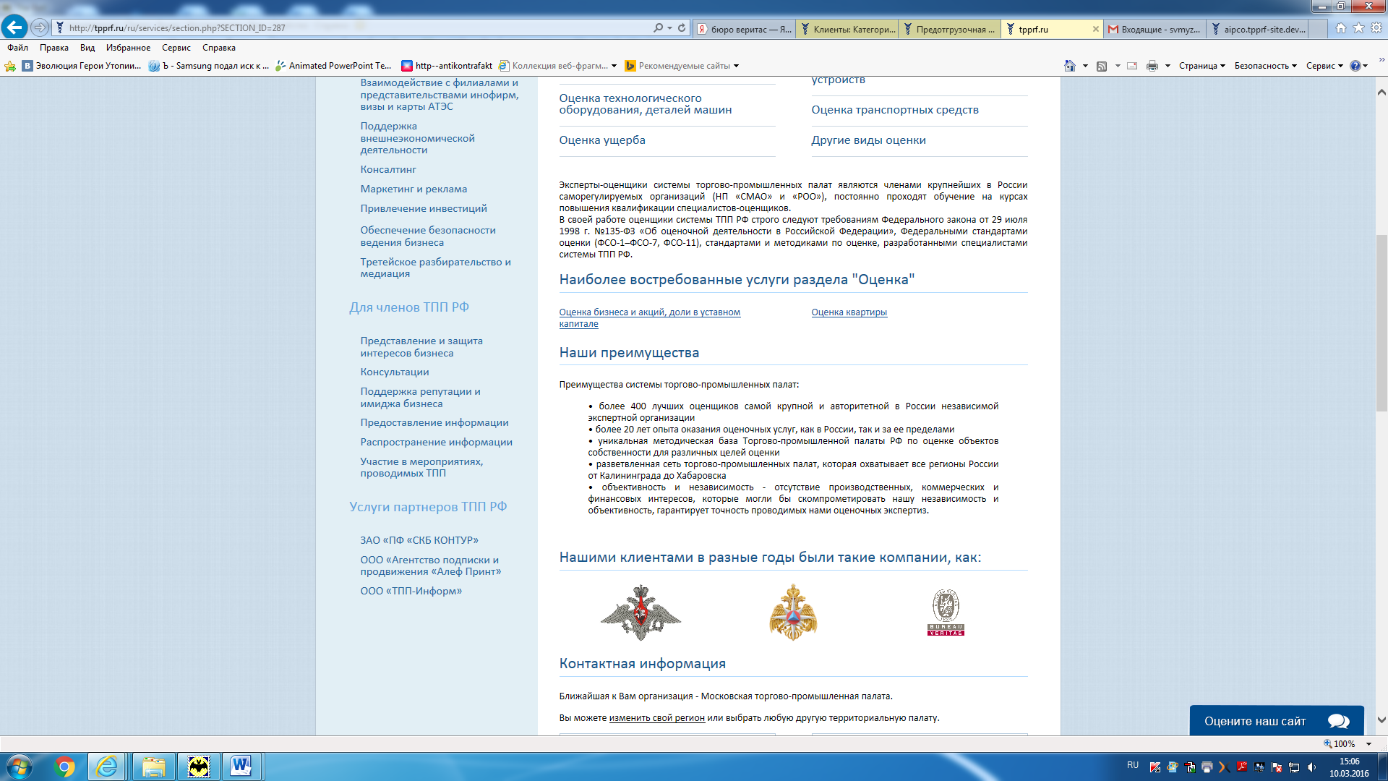Viewport: 1388px width, 781px height.
Task: Click the изменить свой регион link
Action: pos(656,718)
